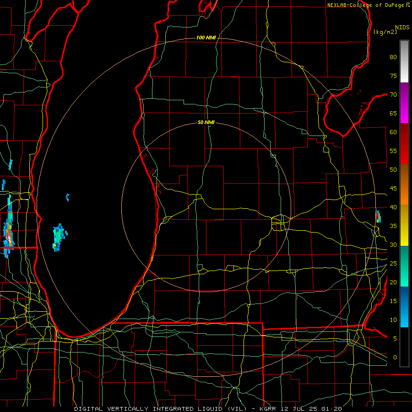
Task: Click the scale value 10
Action: coord(393,320)
